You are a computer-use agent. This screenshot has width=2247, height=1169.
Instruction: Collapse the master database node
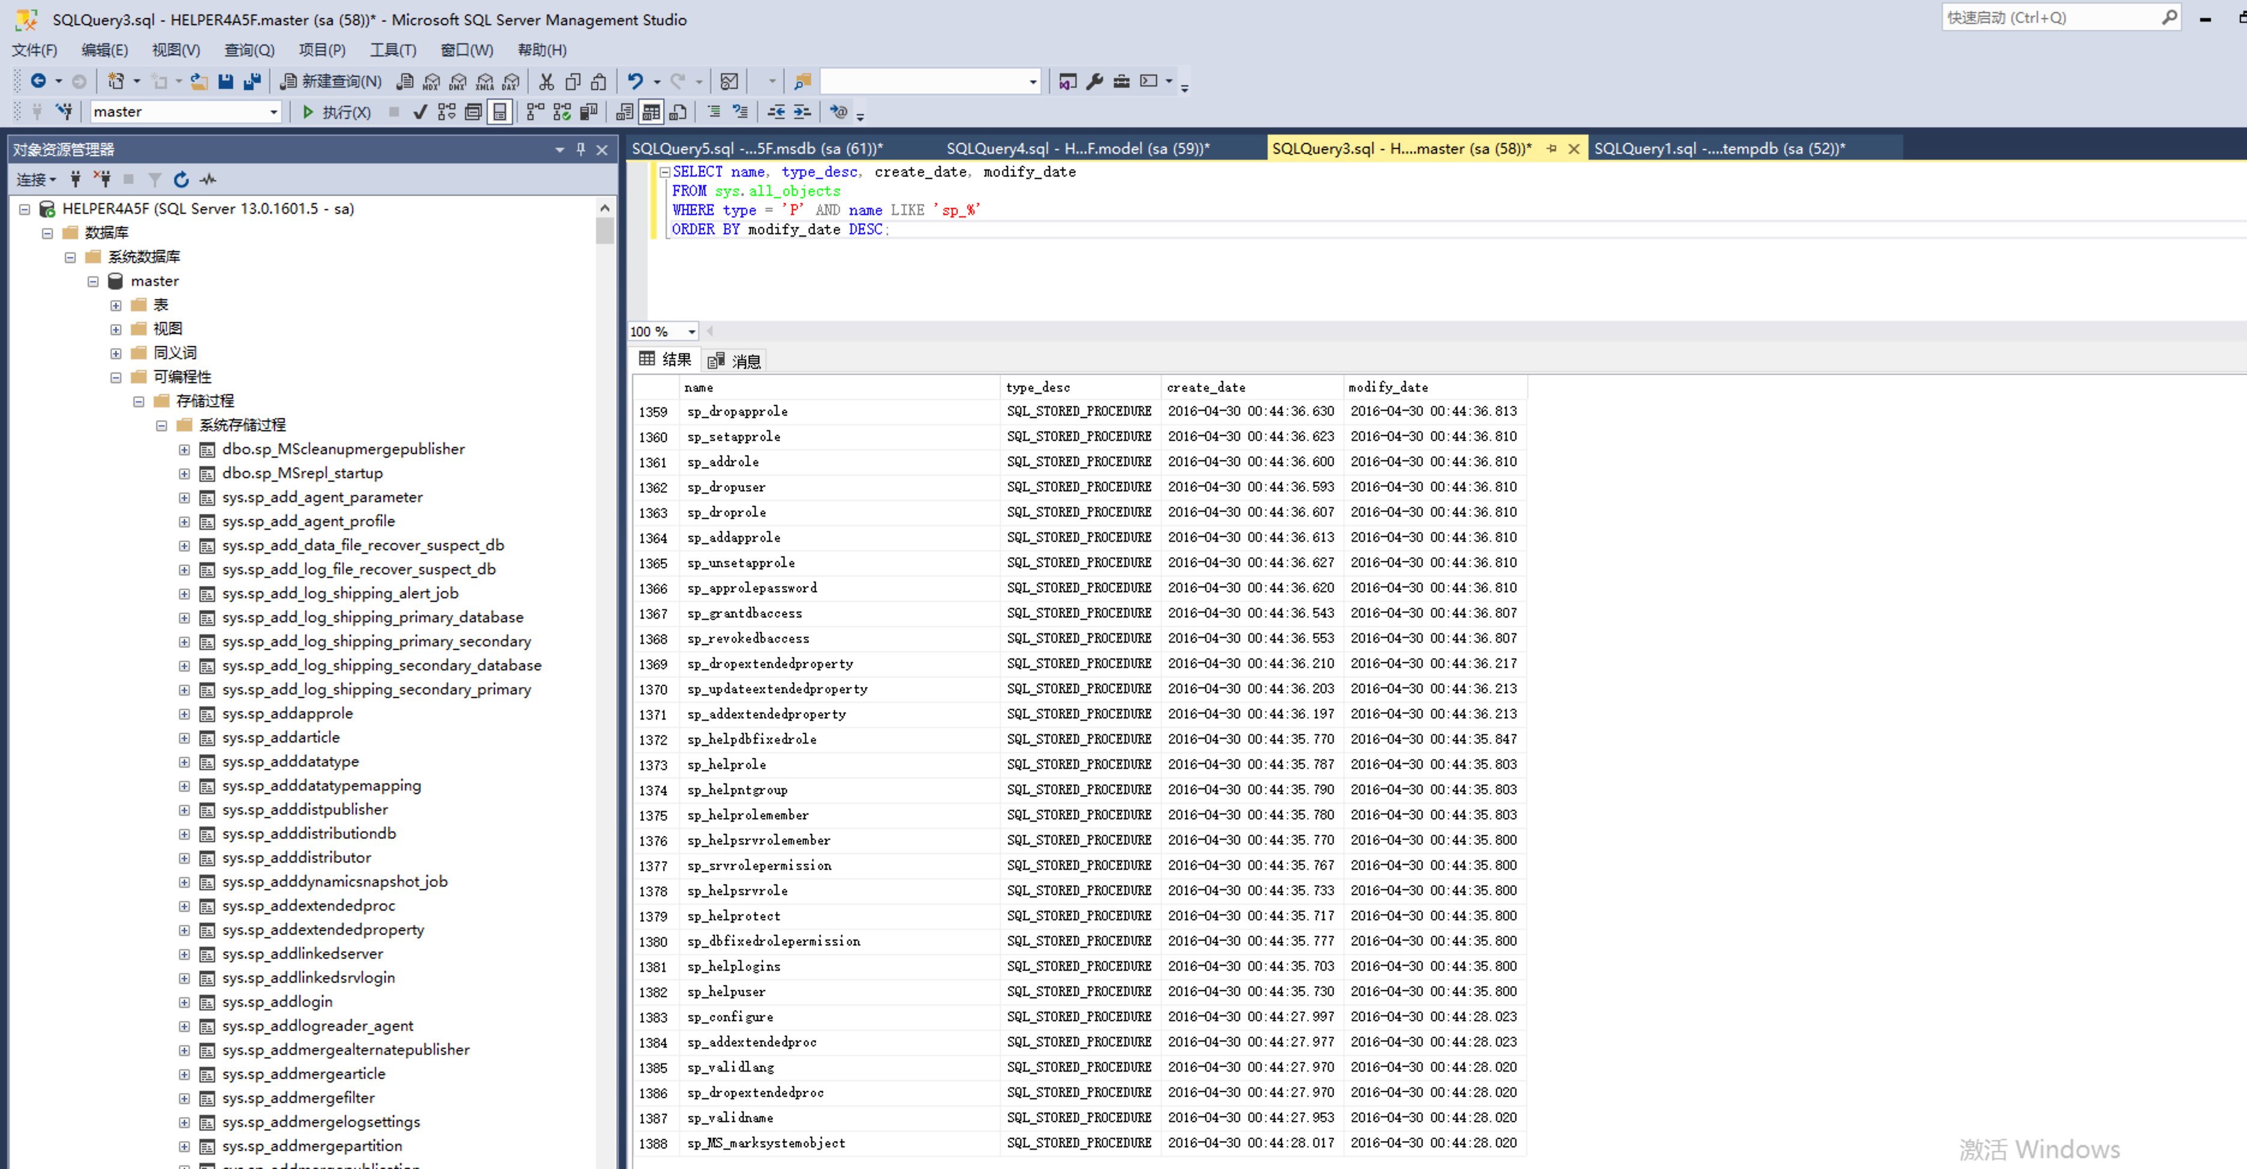[93, 281]
